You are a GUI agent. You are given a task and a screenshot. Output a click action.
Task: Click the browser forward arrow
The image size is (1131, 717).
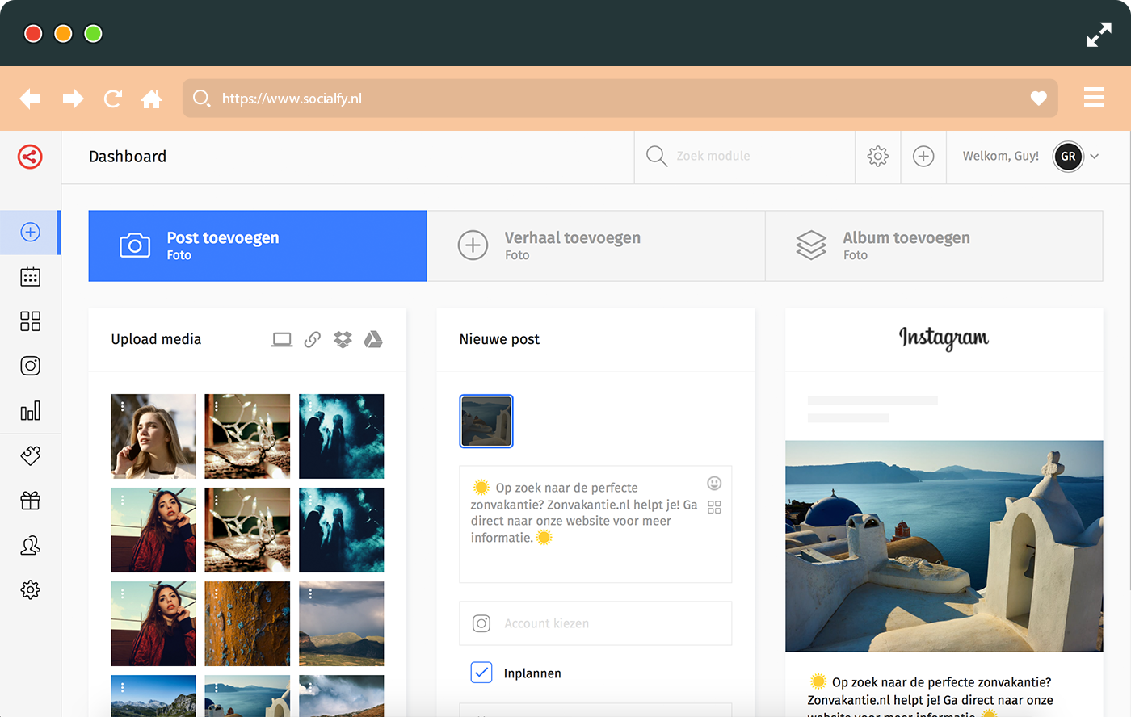(x=74, y=99)
